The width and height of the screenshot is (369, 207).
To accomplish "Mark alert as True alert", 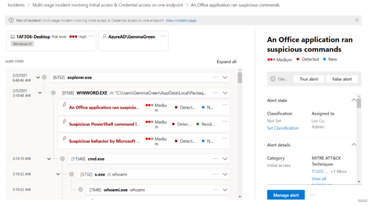I will (308, 79).
